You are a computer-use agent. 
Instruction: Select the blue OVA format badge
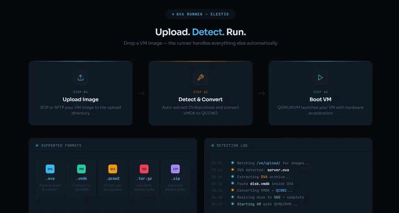(x=50, y=169)
